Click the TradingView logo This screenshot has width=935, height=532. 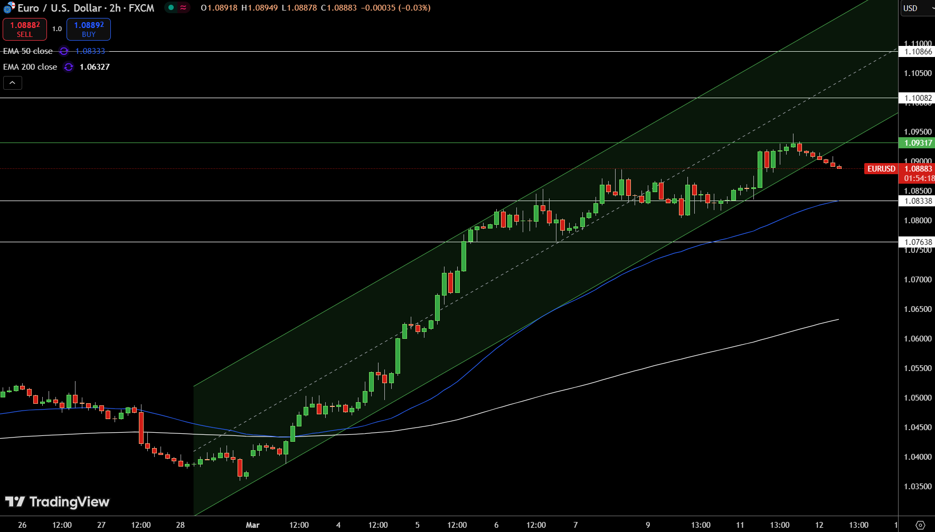click(x=57, y=501)
